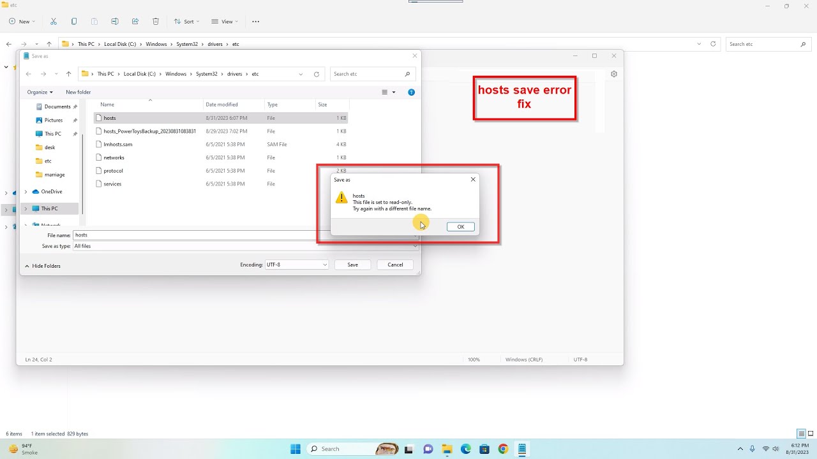Click the Date modified column header

[x=221, y=105]
